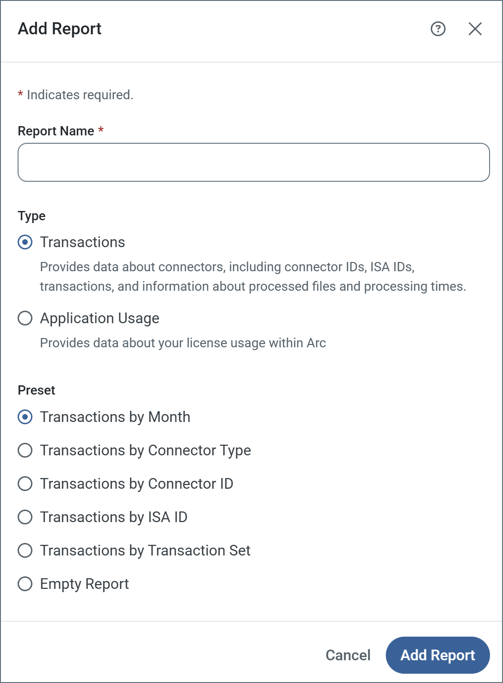Click the Report Name field label
The image size is (503, 683).
56,131
